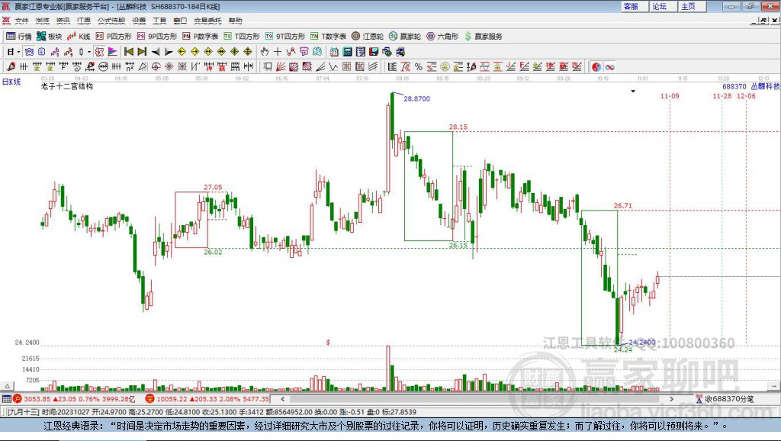Image resolution: width=781 pixels, height=441 pixels.
Task: Open the P数字表 tool
Action: click(x=201, y=37)
